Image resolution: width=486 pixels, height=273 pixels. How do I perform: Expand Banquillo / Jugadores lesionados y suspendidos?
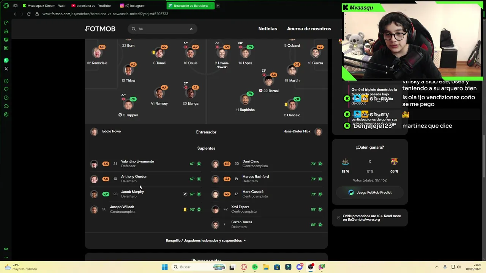point(206,240)
